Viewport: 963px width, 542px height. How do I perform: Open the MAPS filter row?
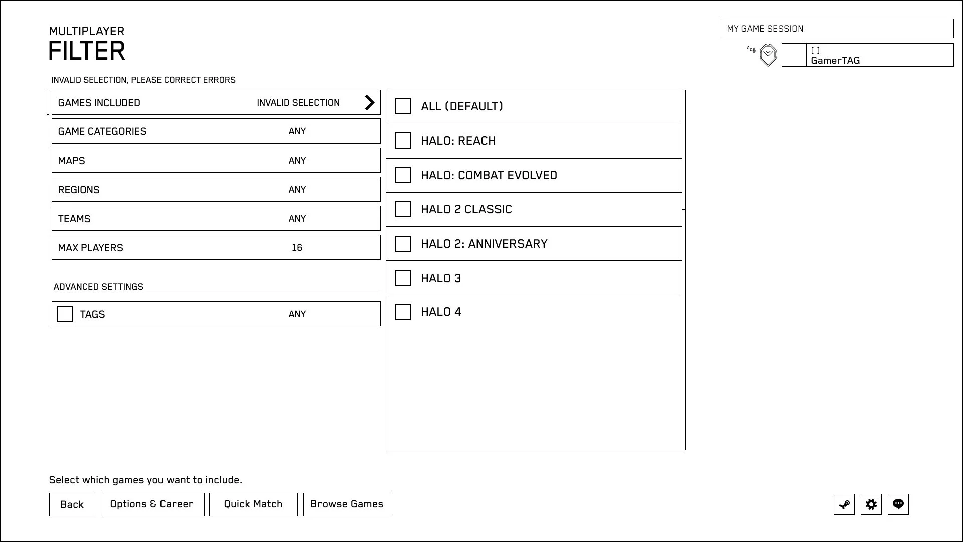pos(216,160)
